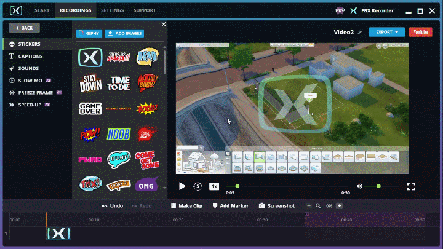
Task: Select the 'All Day Baby' sticker
Action: 148,83
